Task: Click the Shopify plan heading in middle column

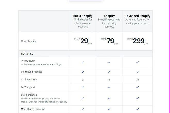Action: tap(109, 16)
